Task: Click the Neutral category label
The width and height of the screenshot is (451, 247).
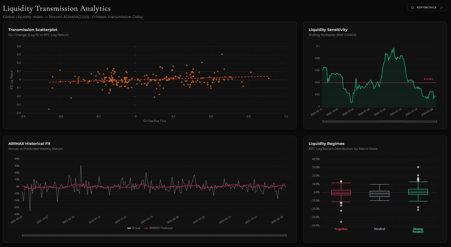Action: (380, 229)
